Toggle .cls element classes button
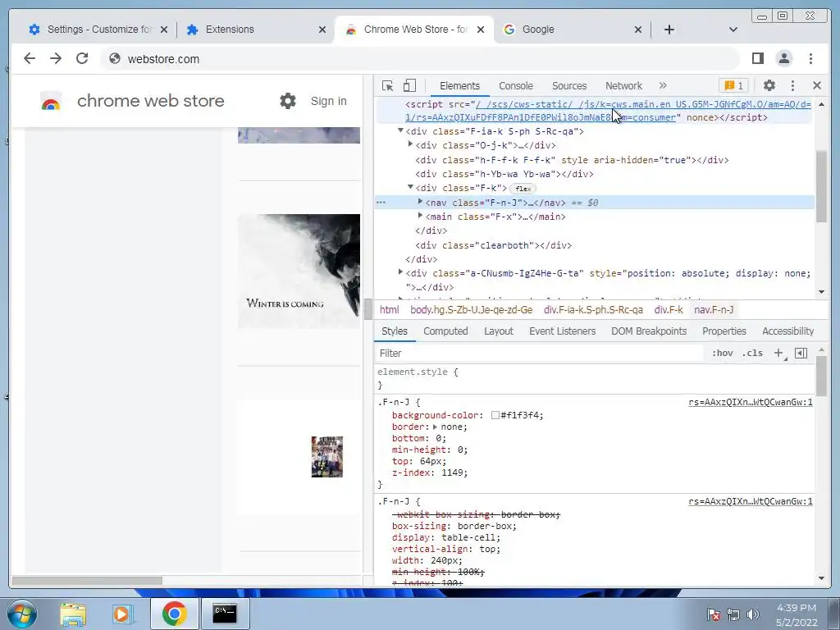 [753, 353]
